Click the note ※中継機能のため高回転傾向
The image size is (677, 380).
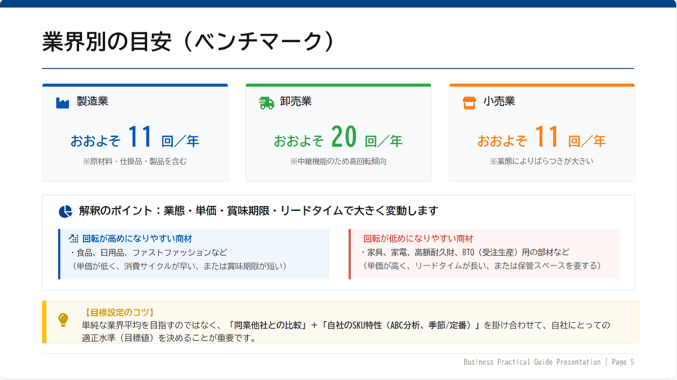click(x=338, y=161)
